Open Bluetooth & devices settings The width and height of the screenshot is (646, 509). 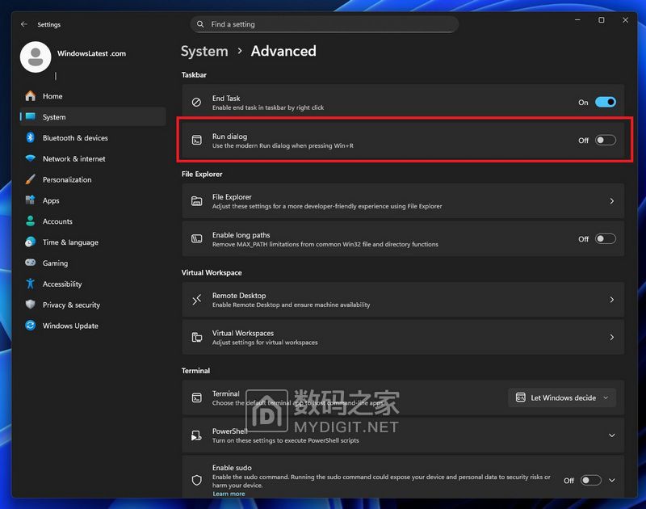click(93, 137)
